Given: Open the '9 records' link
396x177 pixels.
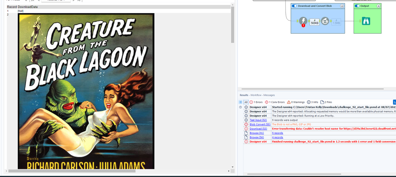Looking at the screenshot, I should (277, 133).
